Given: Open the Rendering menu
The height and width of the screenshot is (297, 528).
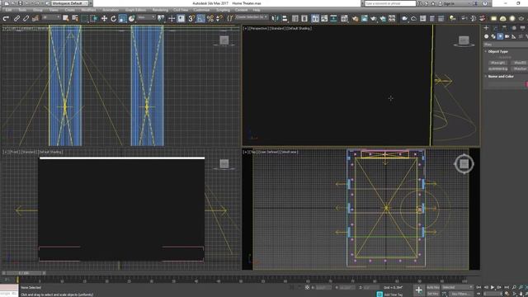Looking at the screenshot, I should (160, 10).
